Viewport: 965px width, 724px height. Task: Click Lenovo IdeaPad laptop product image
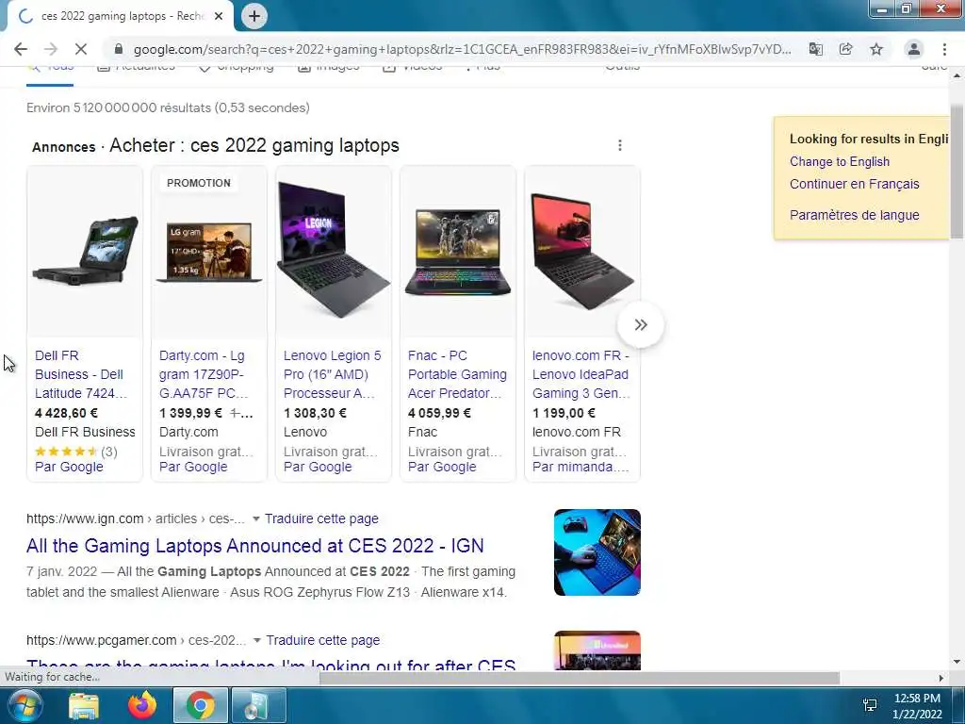point(582,251)
